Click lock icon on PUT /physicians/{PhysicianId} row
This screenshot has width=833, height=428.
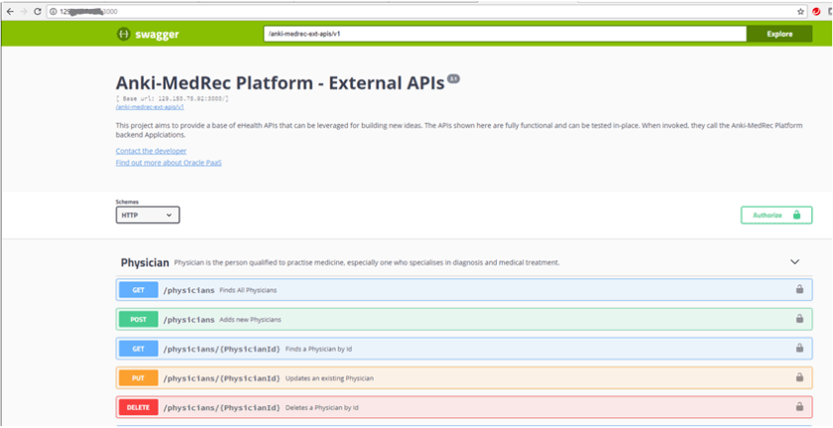[x=798, y=377]
